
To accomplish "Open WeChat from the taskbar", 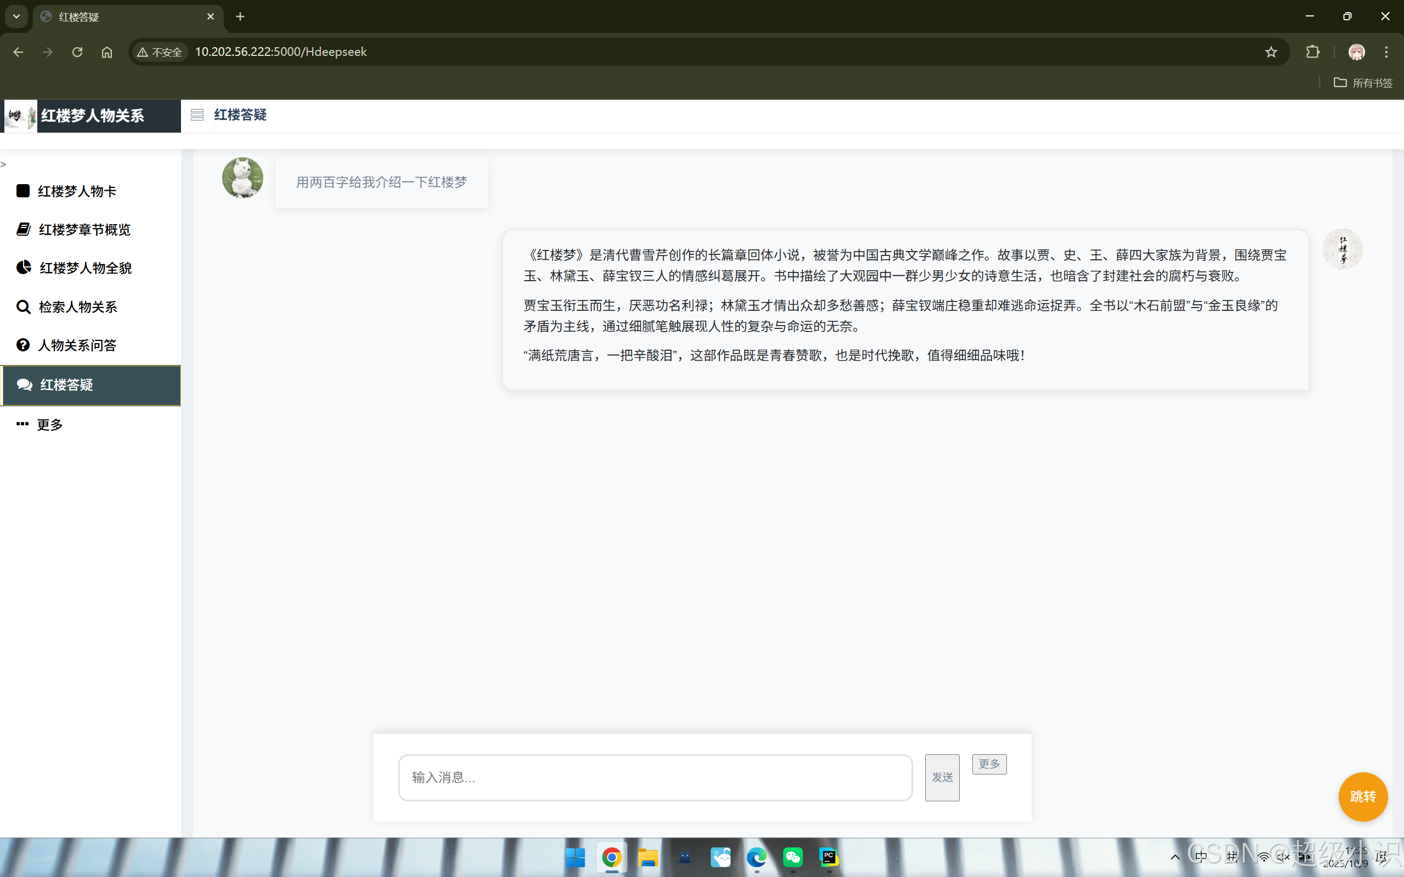I will tap(792, 857).
